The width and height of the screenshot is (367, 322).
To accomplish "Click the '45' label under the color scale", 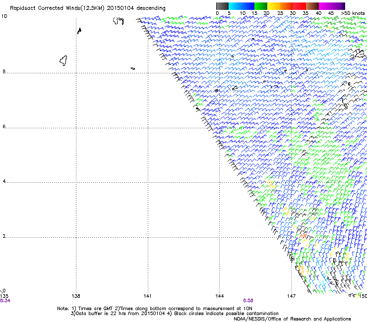I will coord(331,13).
